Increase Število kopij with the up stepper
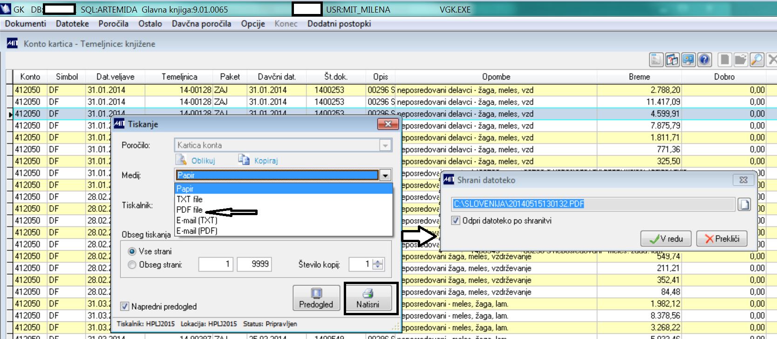Image resolution: width=777 pixels, height=339 pixels. pyautogui.click(x=378, y=262)
